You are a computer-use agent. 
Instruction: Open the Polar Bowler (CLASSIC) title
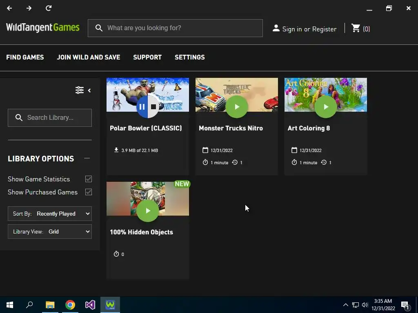[146, 128]
